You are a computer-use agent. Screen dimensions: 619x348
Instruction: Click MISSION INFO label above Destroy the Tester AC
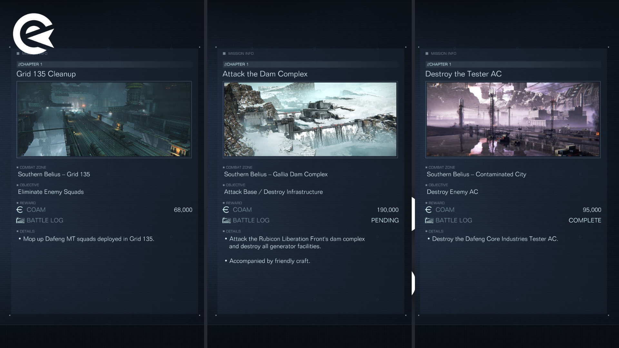(x=443, y=53)
